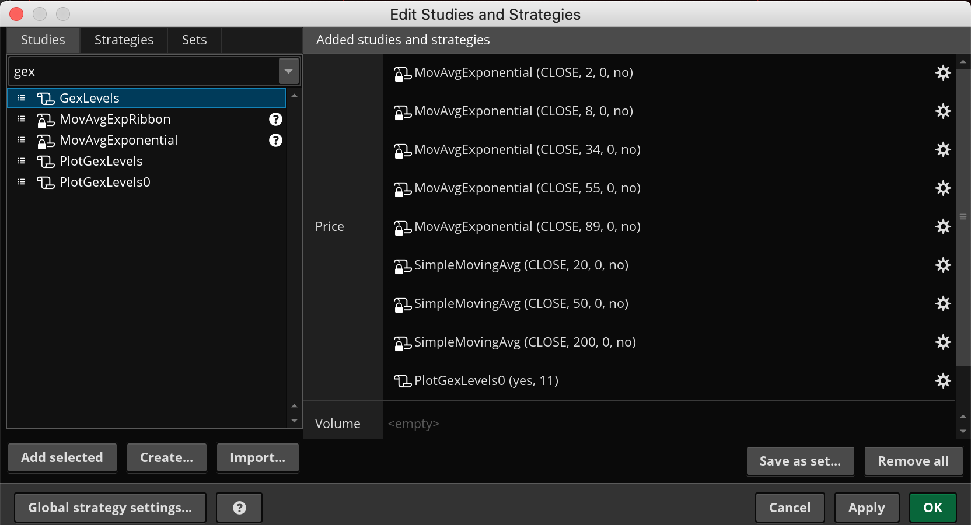Open settings gear for SimpleMovingAvg (CLOSE, 50, 0, no)
The image size is (971, 525).
click(x=943, y=304)
